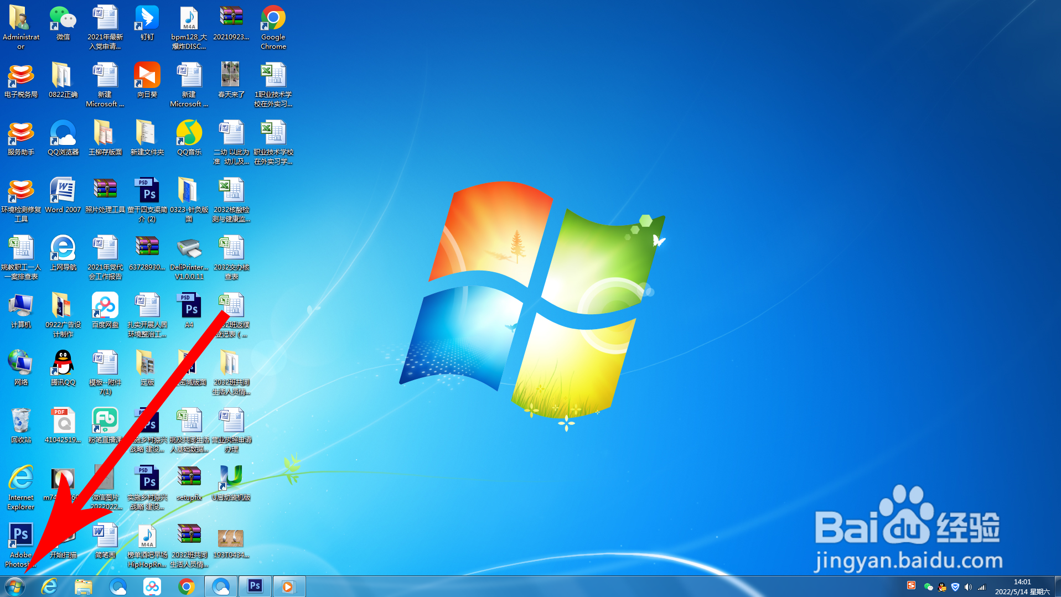This screenshot has height=597, width=1061.
Task: Select the 2021年最新入党申请 document
Action: (x=105, y=28)
